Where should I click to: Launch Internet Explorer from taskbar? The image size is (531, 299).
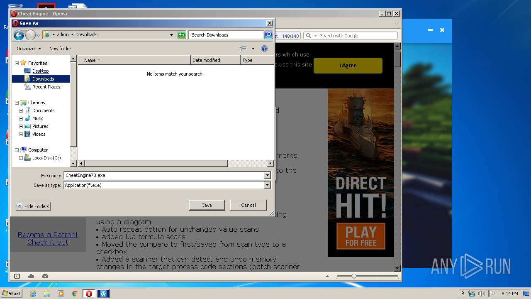coord(33,294)
